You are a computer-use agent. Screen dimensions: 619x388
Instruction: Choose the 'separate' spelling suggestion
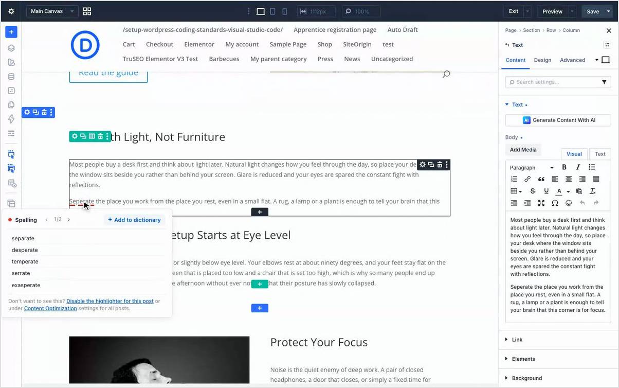pyautogui.click(x=23, y=238)
